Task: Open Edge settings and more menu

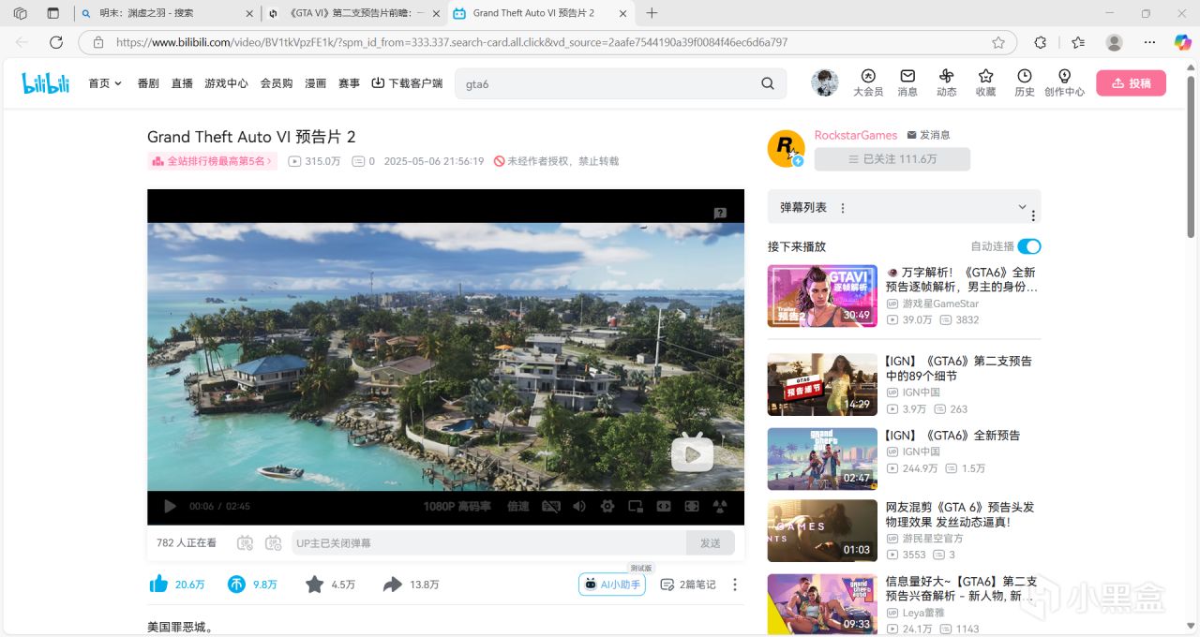Action: tap(1149, 42)
